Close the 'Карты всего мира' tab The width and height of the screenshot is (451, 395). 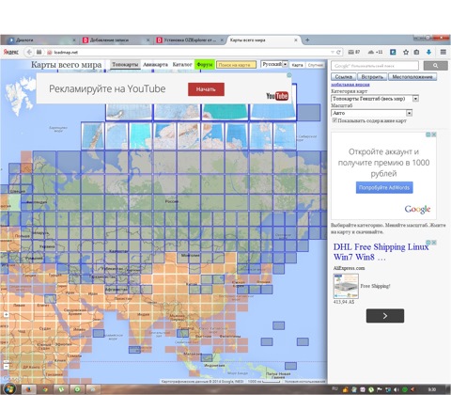pyautogui.click(x=296, y=40)
